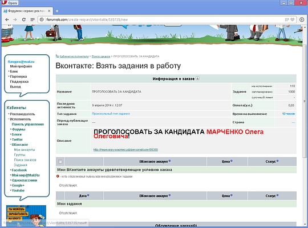
Task: Open Поддержка in sidebar
Action: click(x=19, y=82)
